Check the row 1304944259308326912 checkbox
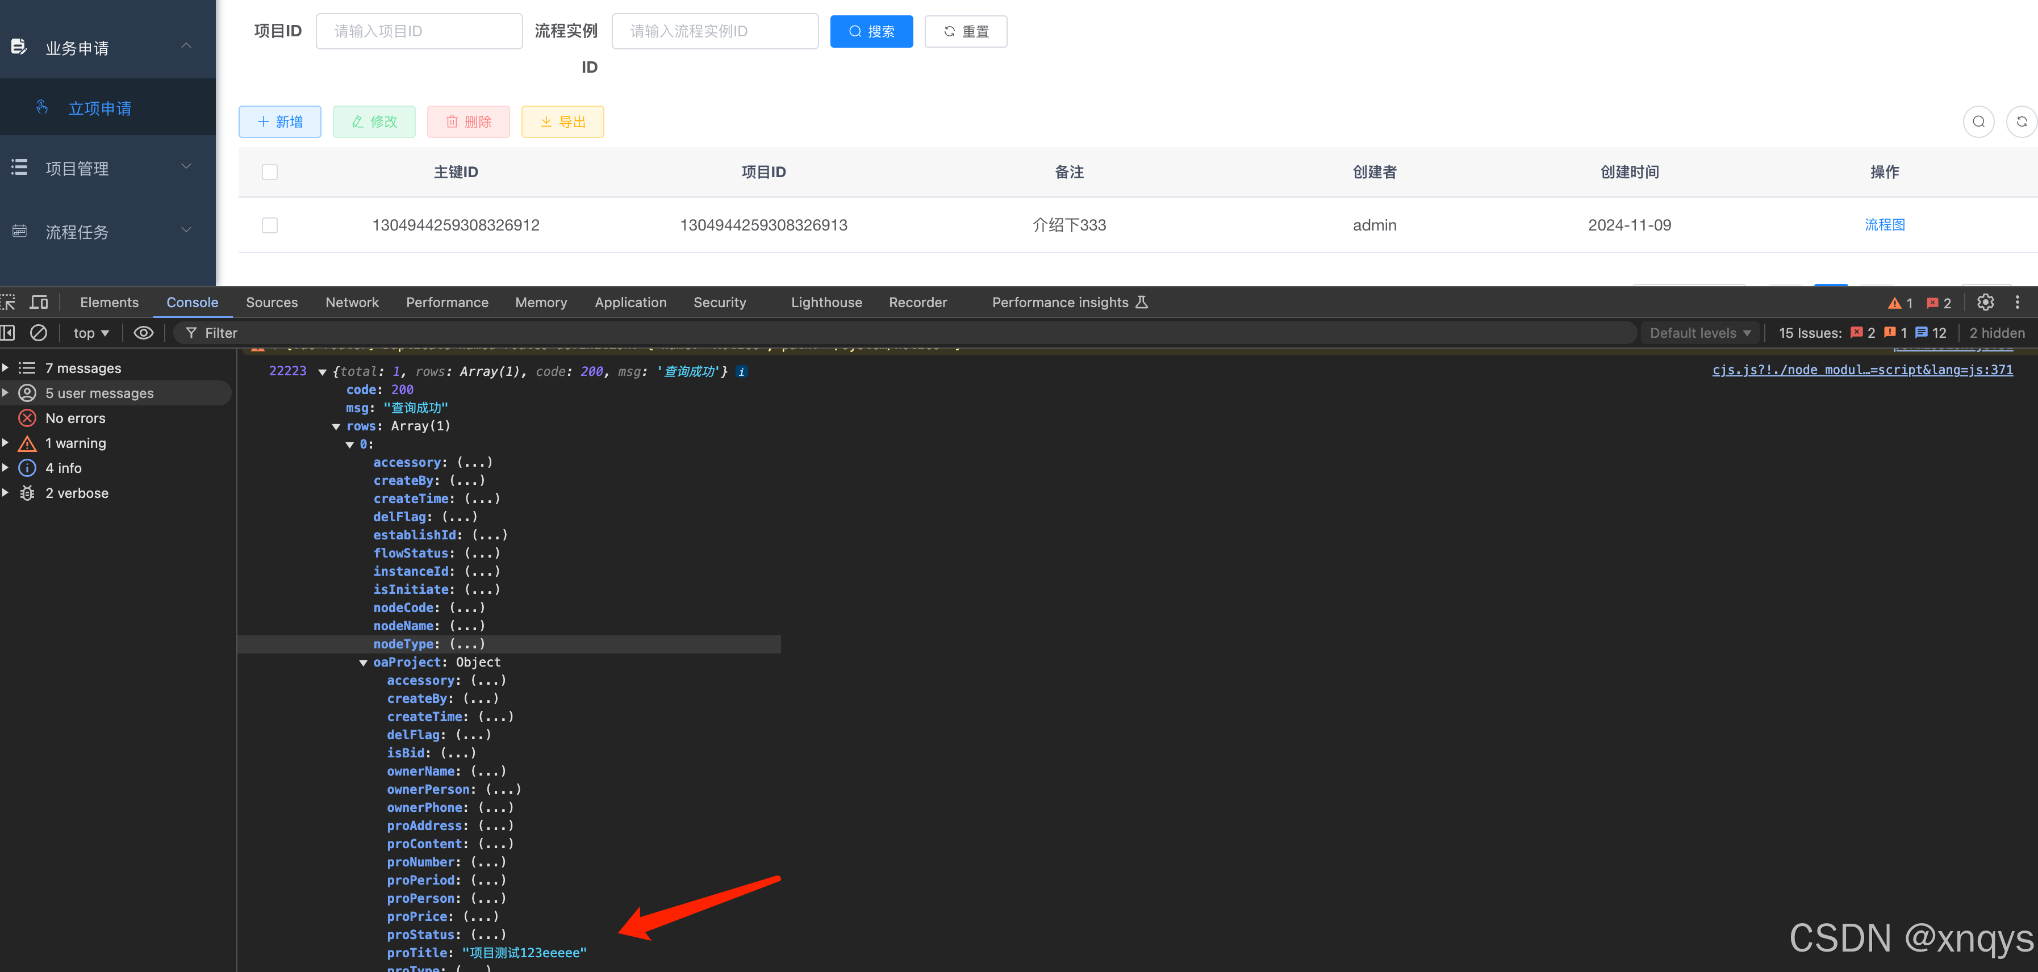Image resolution: width=2038 pixels, height=972 pixels. 270,225
